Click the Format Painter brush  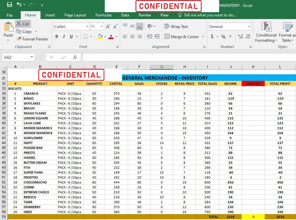(32, 39)
